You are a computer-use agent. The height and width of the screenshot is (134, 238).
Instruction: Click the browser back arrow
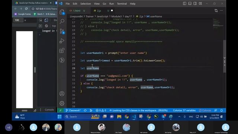(16, 9)
